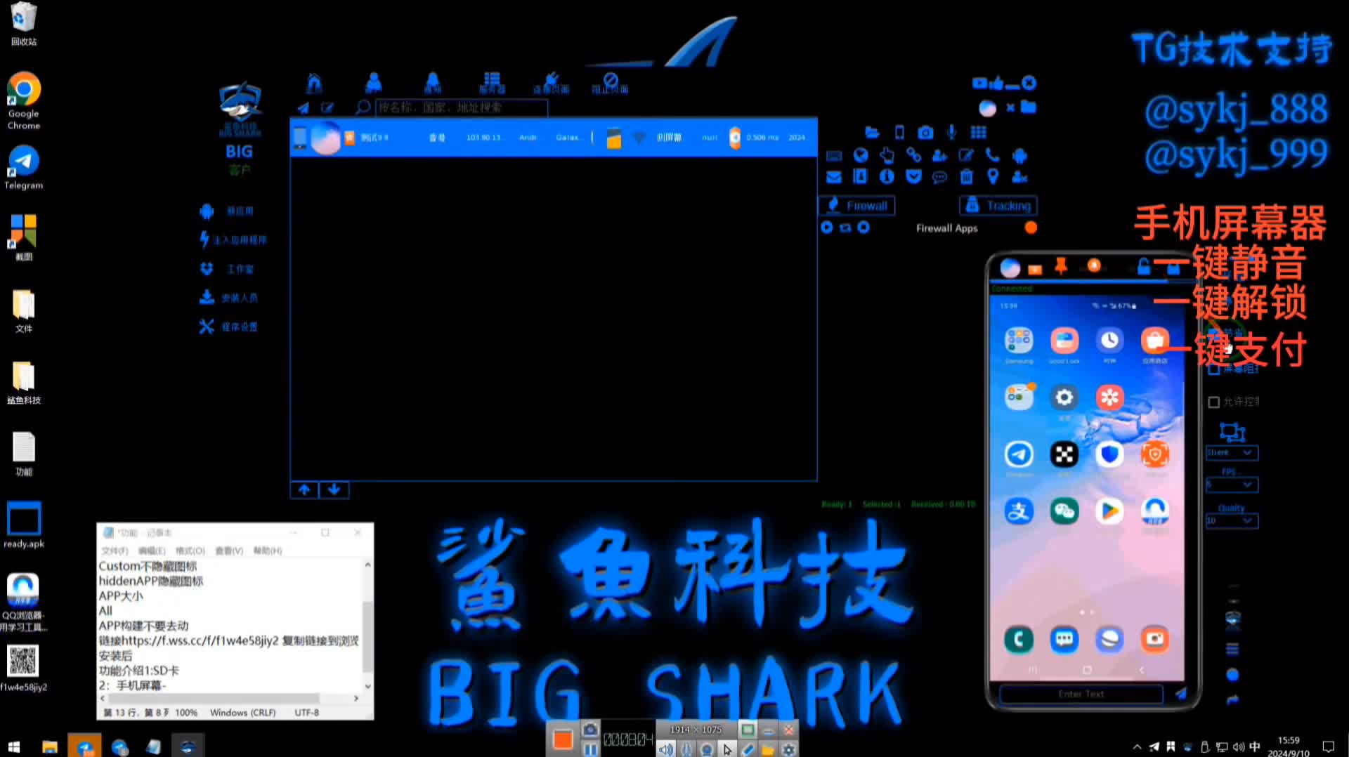Click the name/country/address search field
The image size is (1349, 757).
coord(462,107)
